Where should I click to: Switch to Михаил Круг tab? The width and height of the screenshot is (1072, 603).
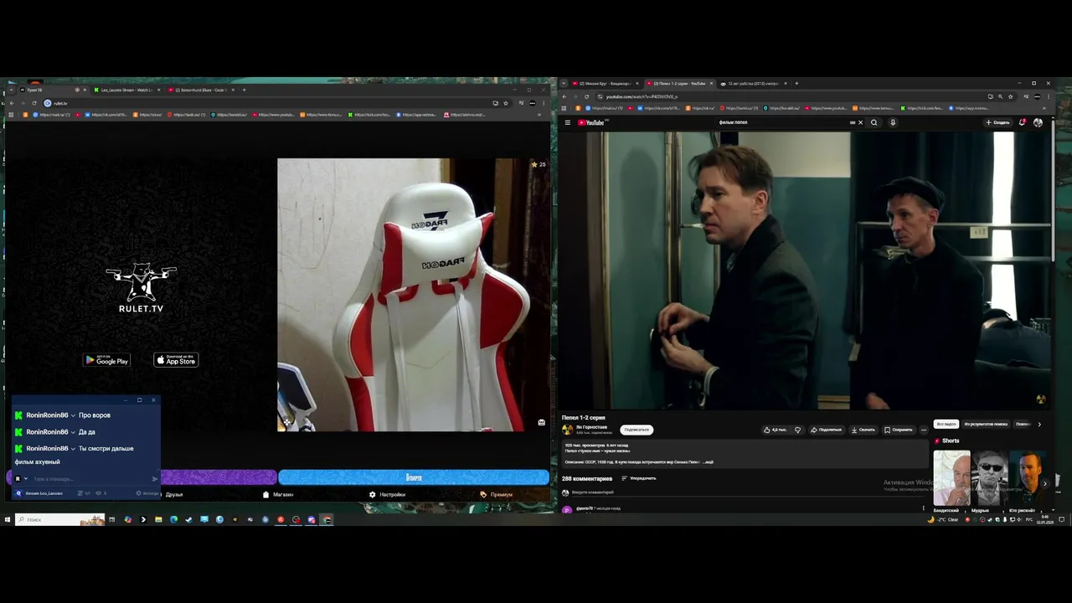[x=606, y=84]
